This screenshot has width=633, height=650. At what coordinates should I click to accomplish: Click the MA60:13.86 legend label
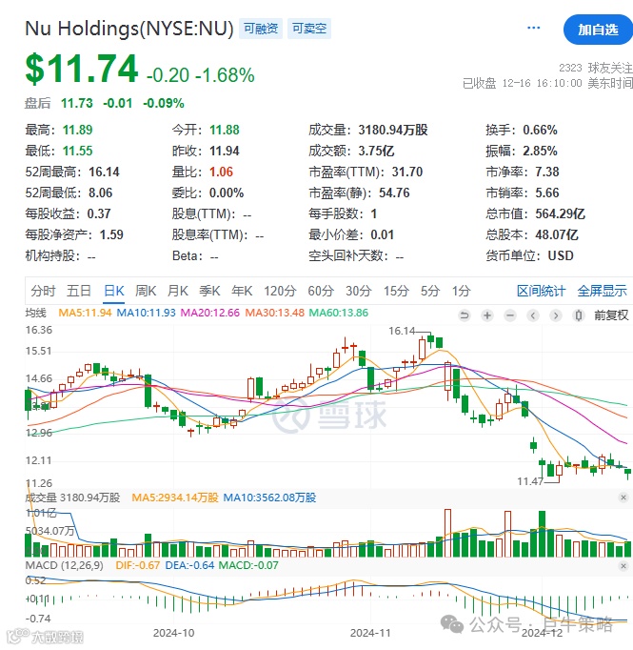(339, 313)
